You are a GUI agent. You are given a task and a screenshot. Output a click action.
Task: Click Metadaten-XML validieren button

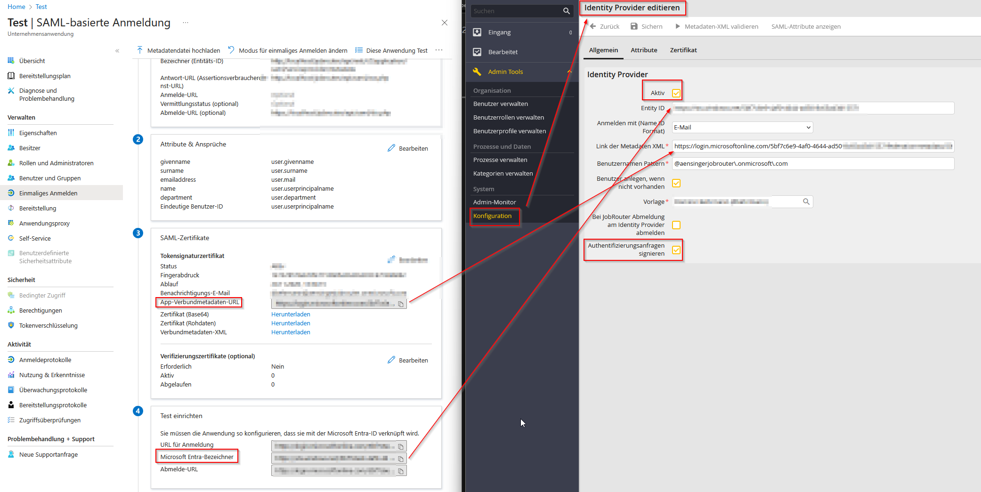tap(716, 26)
